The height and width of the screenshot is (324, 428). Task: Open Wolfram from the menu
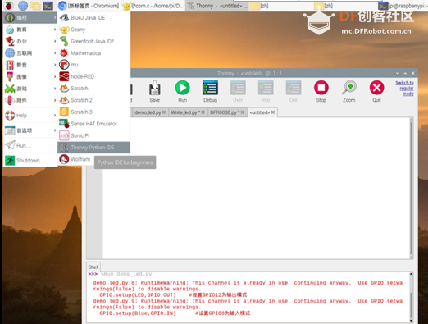[76, 159]
